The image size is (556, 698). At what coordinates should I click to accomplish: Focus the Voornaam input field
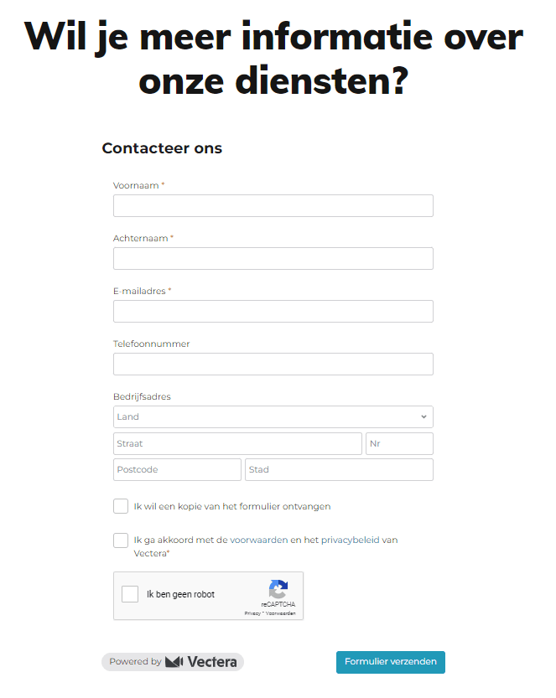273,206
